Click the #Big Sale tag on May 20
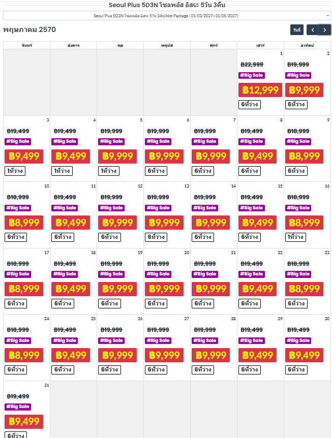This screenshot has width=332, height=438. [158, 274]
